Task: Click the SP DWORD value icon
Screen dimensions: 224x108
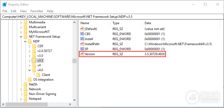Action: [x=82, y=49]
